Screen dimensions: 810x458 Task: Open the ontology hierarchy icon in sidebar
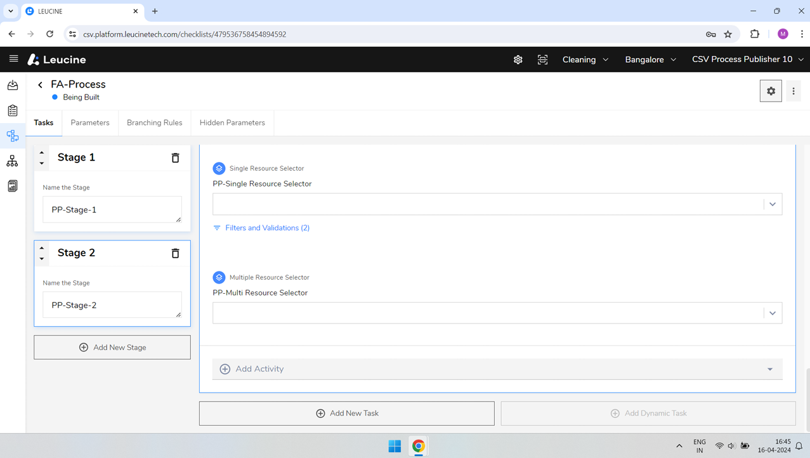pyautogui.click(x=13, y=160)
